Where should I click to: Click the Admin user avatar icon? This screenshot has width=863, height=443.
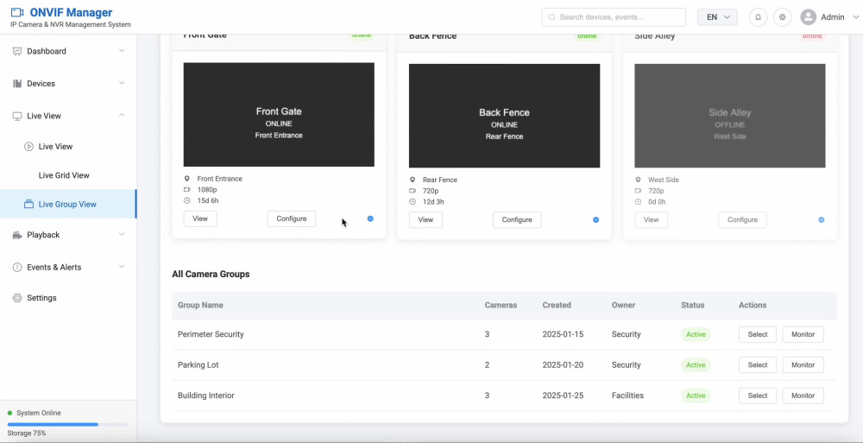coord(808,17)
